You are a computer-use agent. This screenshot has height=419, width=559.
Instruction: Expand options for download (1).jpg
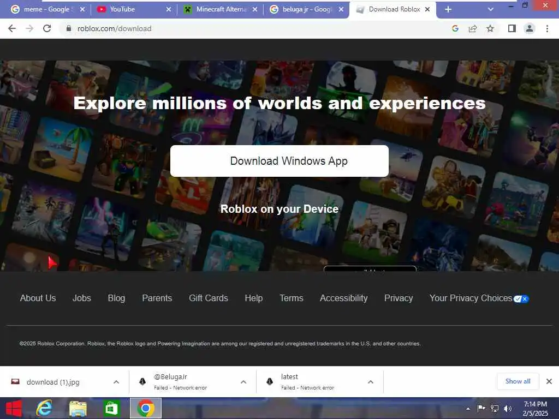coord(116,382)
